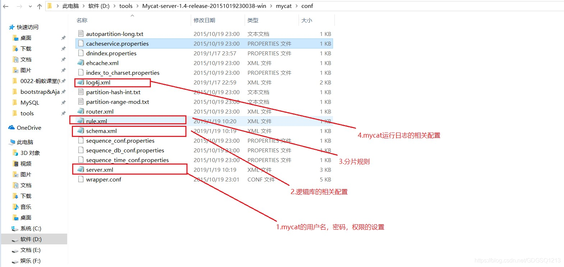Select the dnindex.properties file icon
This screenshot has width=564, height=267.
[x=81, y=53]
